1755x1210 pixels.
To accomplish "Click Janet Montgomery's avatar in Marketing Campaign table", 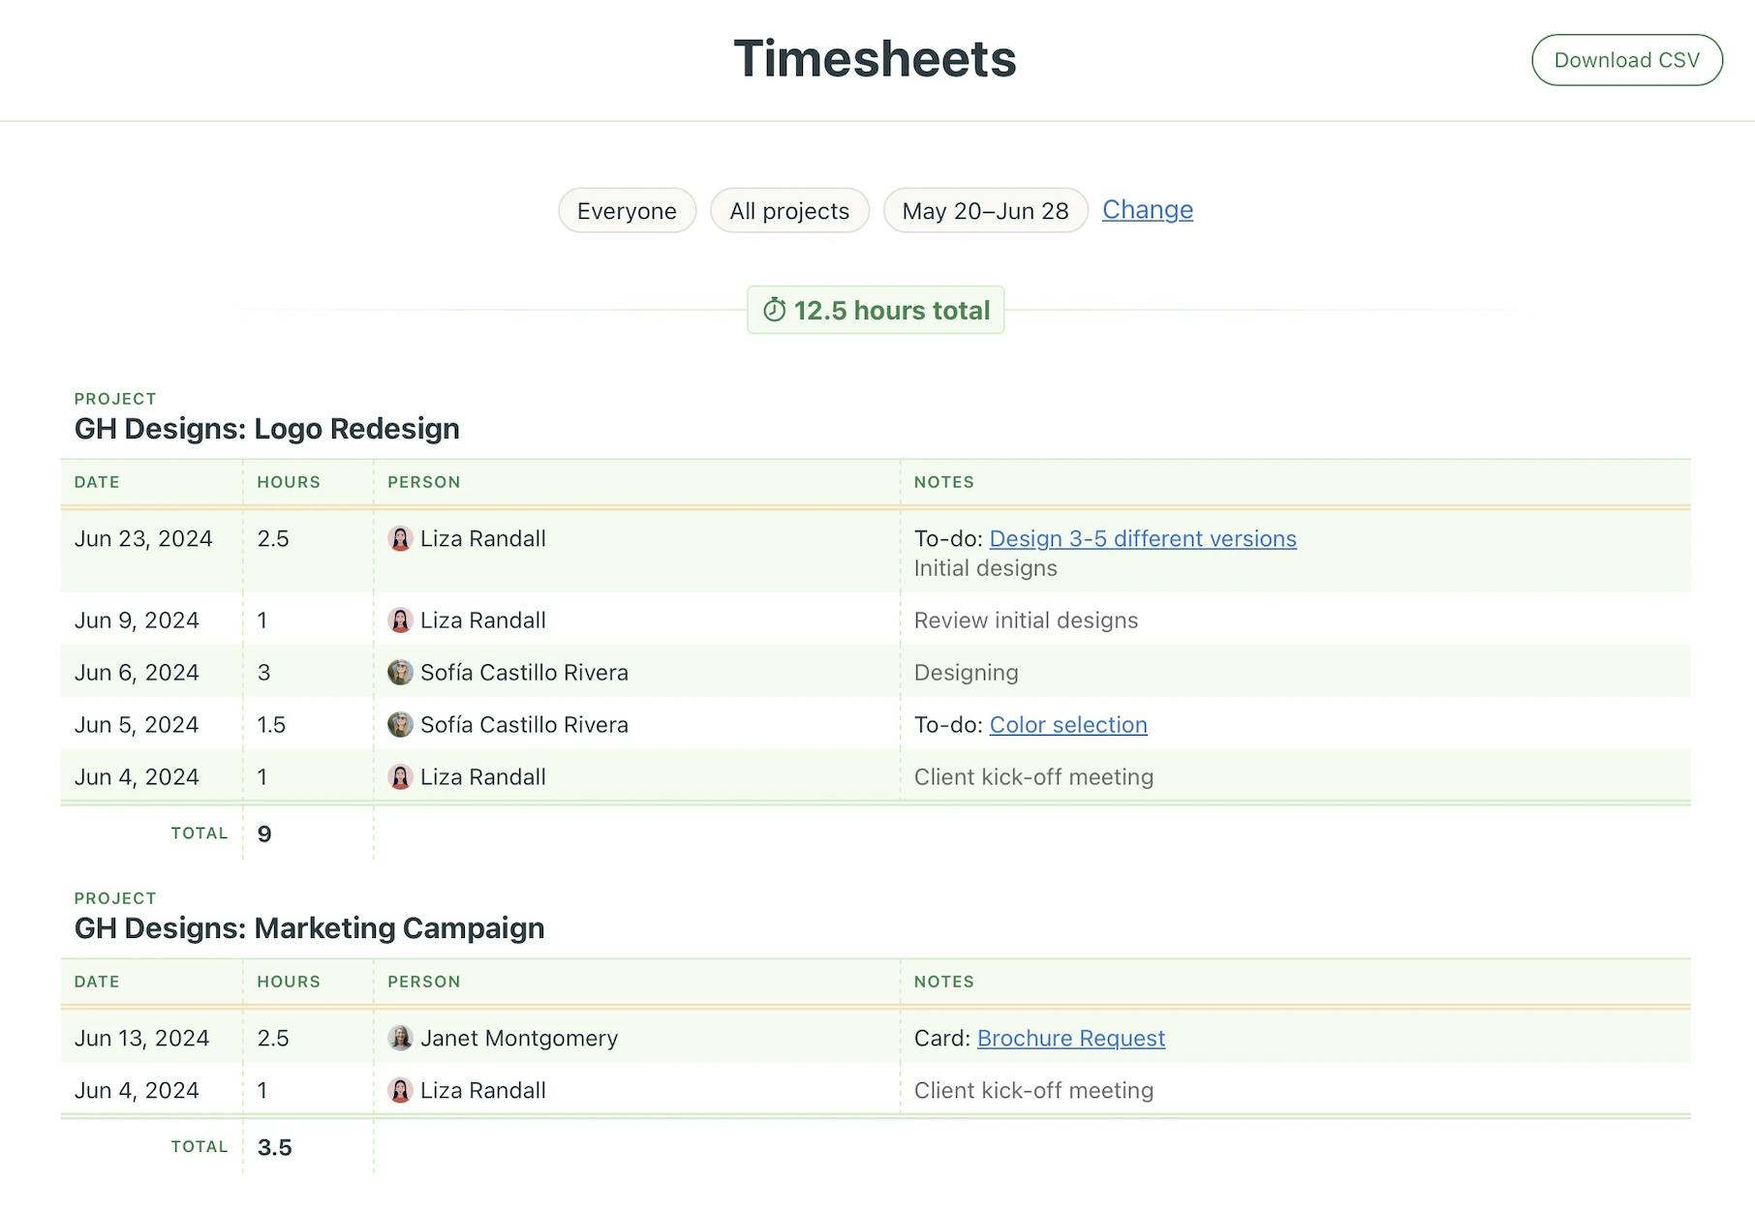I will click(x=402, y=1038).
